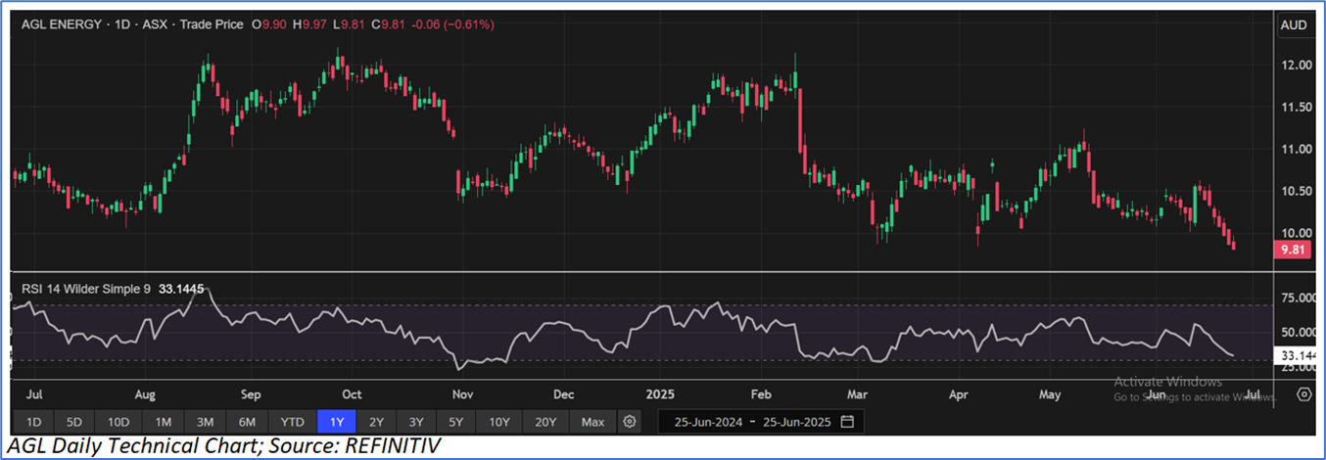Pick the 10Y range option
The height and width of the screenshot is (460, 1326).
[x=499, y=422]
